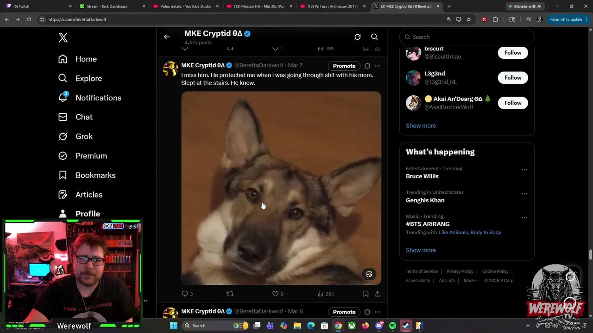Show more trends in What's happening

coord(421,250)
